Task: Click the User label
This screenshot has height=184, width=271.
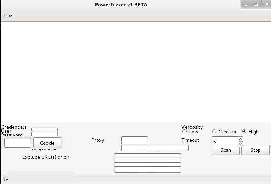Action: coord(6,131)
